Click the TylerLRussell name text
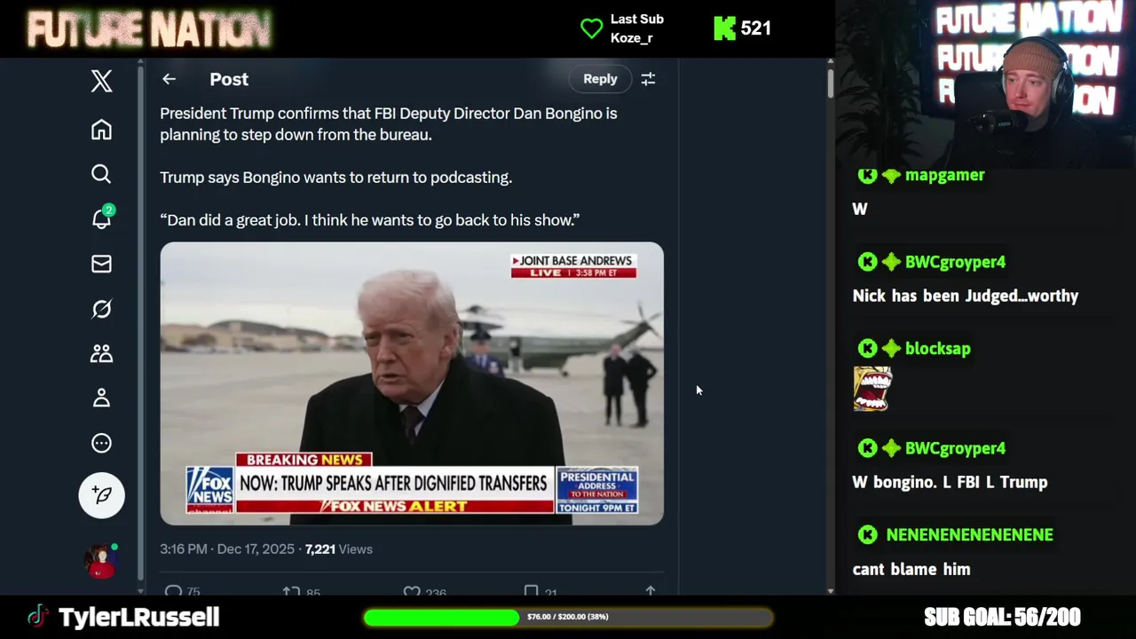Viewport: 1136px width, 639px height. tap(138, 618)
